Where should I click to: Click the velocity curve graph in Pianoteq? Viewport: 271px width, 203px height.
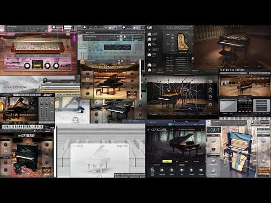coord(228,106)
